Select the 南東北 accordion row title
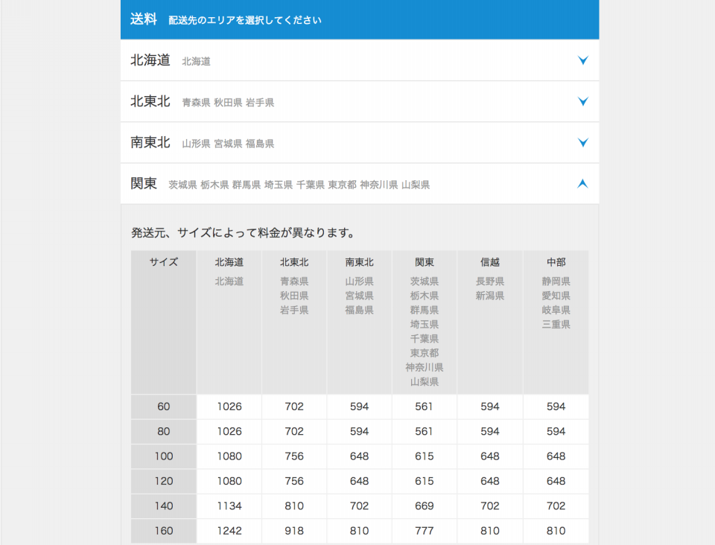 click(x=150, y=143)
